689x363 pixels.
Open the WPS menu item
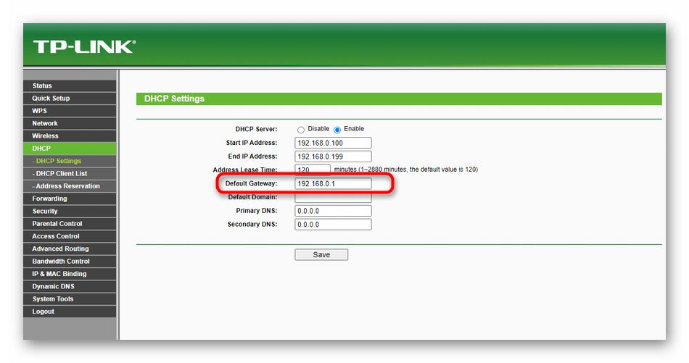(x=70, y=111)
